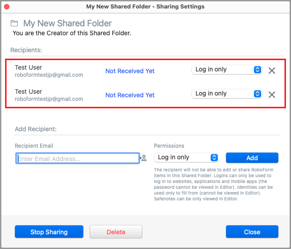Screen dimensions: 291x249
Task: Remove the first Test User recipient
Action: (x=272, y=71)
